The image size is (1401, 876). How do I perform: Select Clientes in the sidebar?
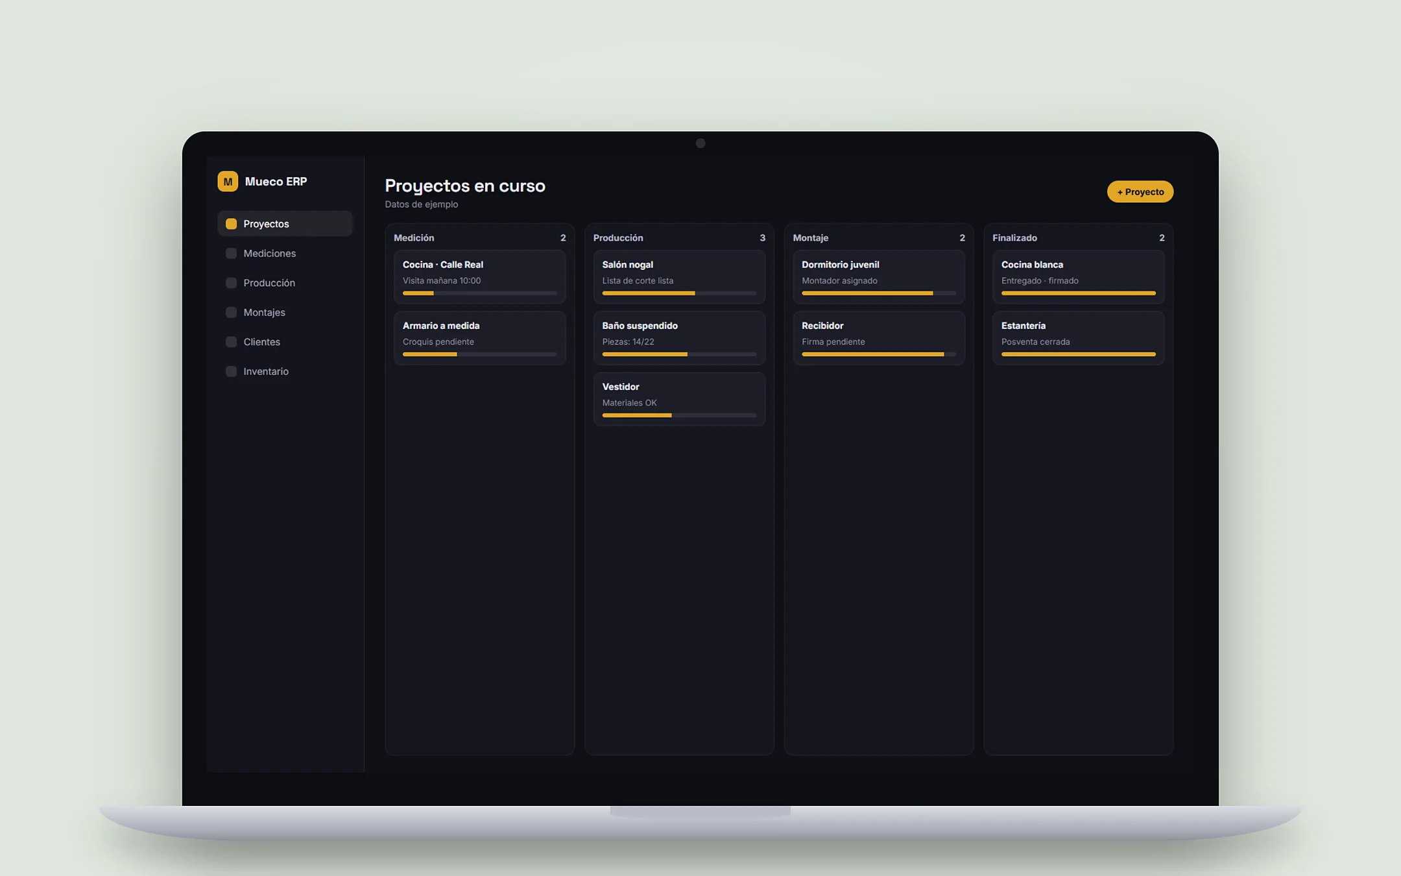(x=285, y=342)
